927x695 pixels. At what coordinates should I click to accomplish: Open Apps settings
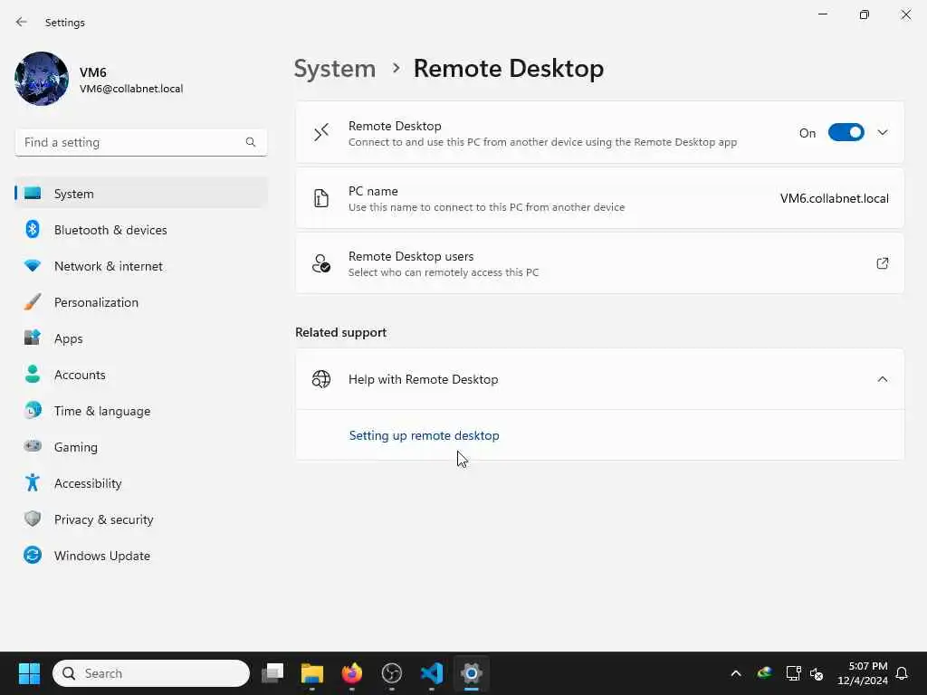tap(140, 338)
